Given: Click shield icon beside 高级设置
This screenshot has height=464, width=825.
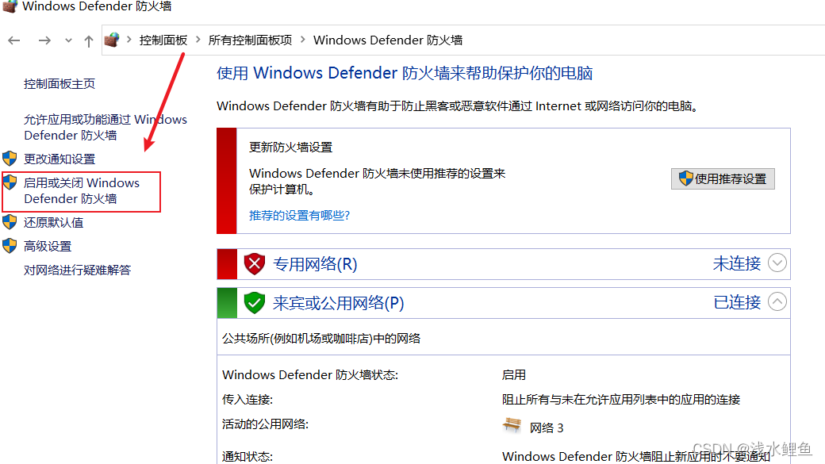Looking at the screenshot, I should pyautogui.click(x=10, y=246).
